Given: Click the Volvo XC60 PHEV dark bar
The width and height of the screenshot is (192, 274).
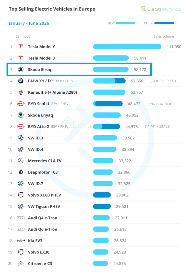Looking at the screenshot, I should pos(102,195).
